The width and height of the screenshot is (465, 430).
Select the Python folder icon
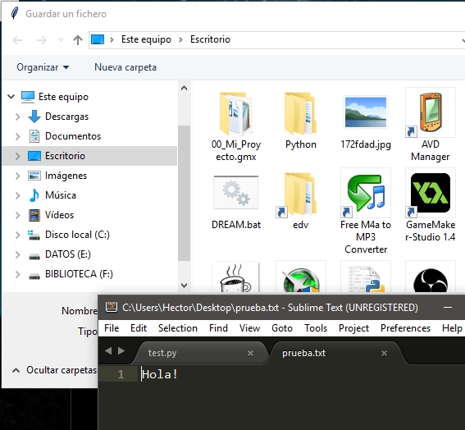(301, 113)
